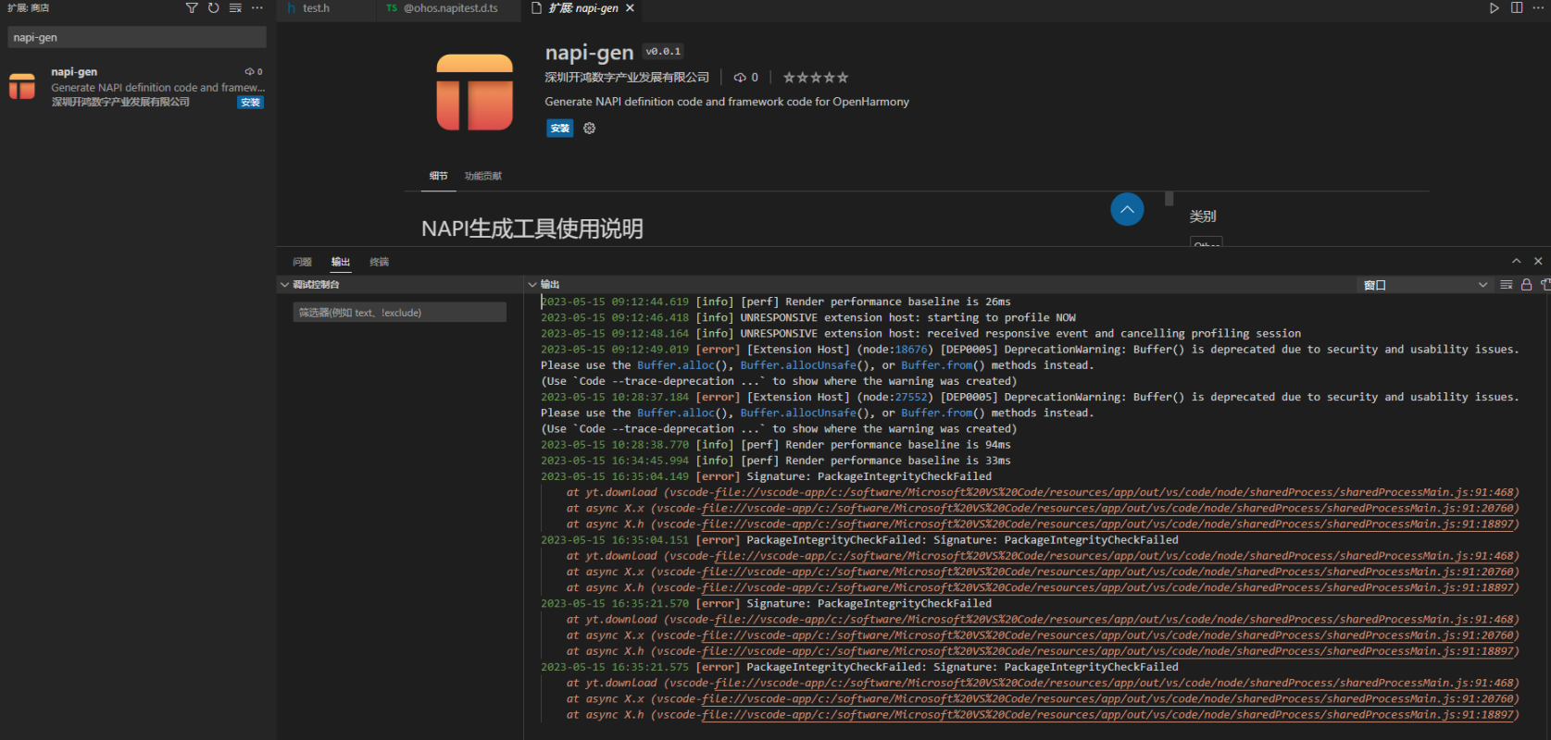Switch to the 功能贡献 tab
This screenshot has width=1551, height=740.
(482, 176)
